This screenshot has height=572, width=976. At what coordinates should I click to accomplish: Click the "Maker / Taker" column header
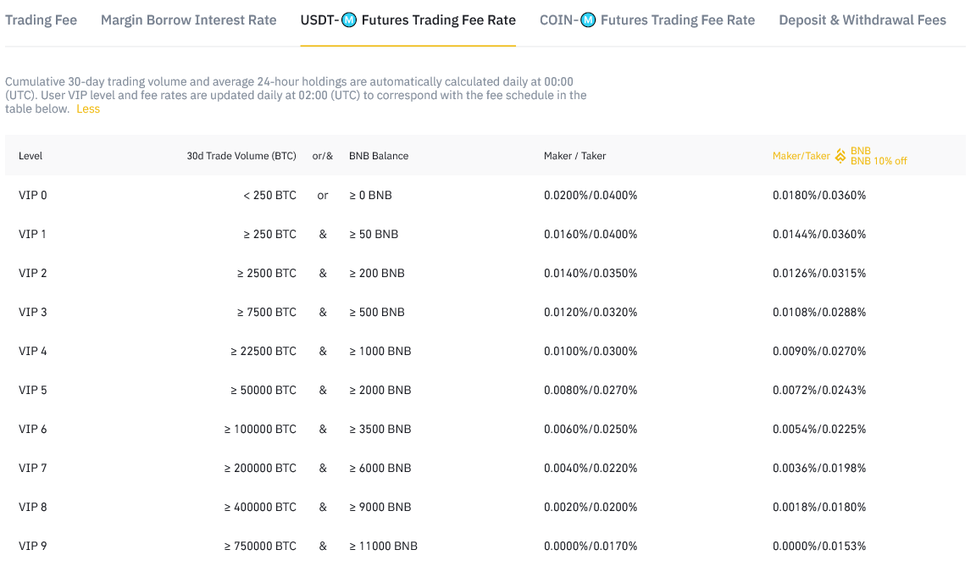574,156
